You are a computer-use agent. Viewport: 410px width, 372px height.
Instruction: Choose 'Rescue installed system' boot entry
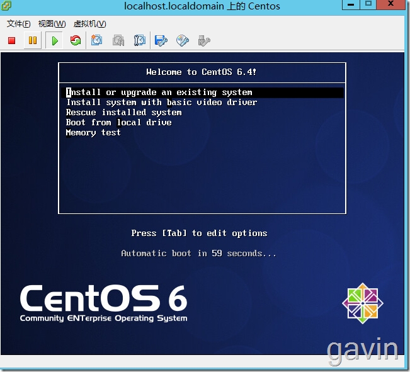[x=123, y=113]
